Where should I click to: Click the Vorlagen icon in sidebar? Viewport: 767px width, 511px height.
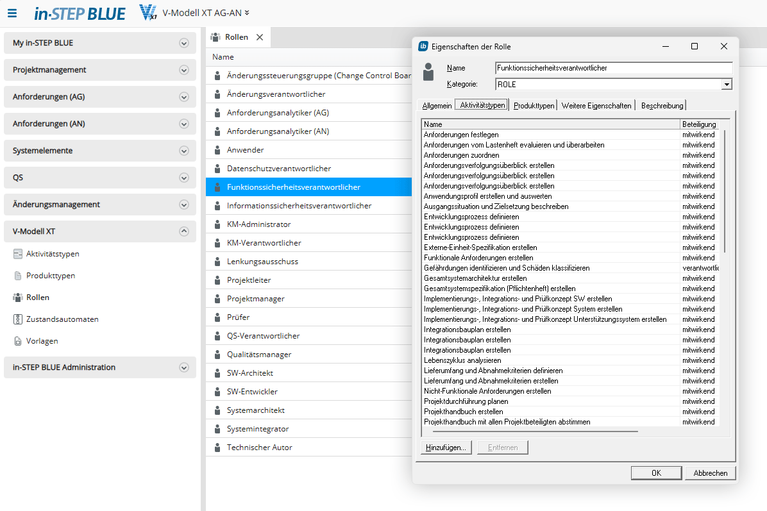(18, 341)
